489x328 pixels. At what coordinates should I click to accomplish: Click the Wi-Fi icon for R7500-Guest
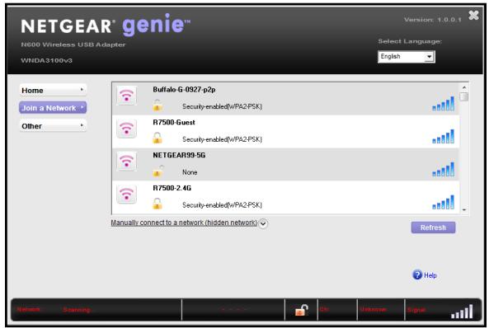click(x=127, y=128)
